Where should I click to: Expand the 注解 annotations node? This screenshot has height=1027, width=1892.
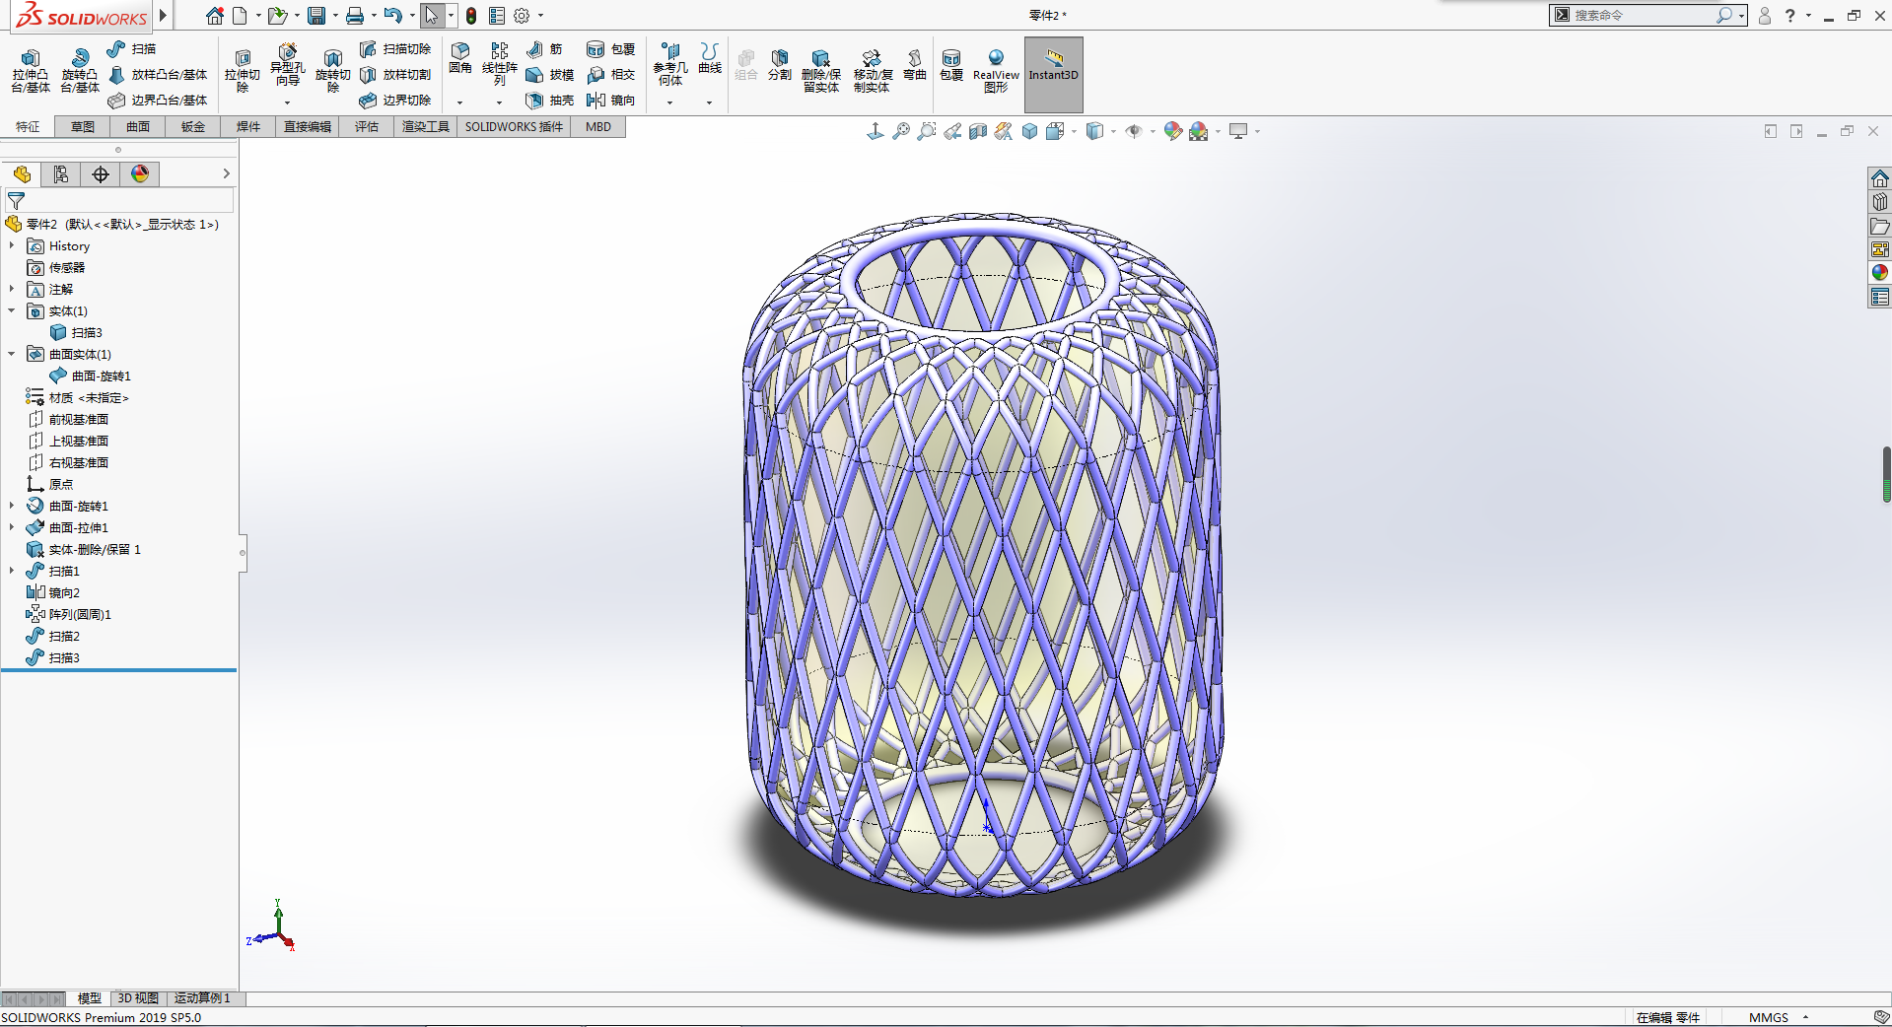tap(12, 289)
